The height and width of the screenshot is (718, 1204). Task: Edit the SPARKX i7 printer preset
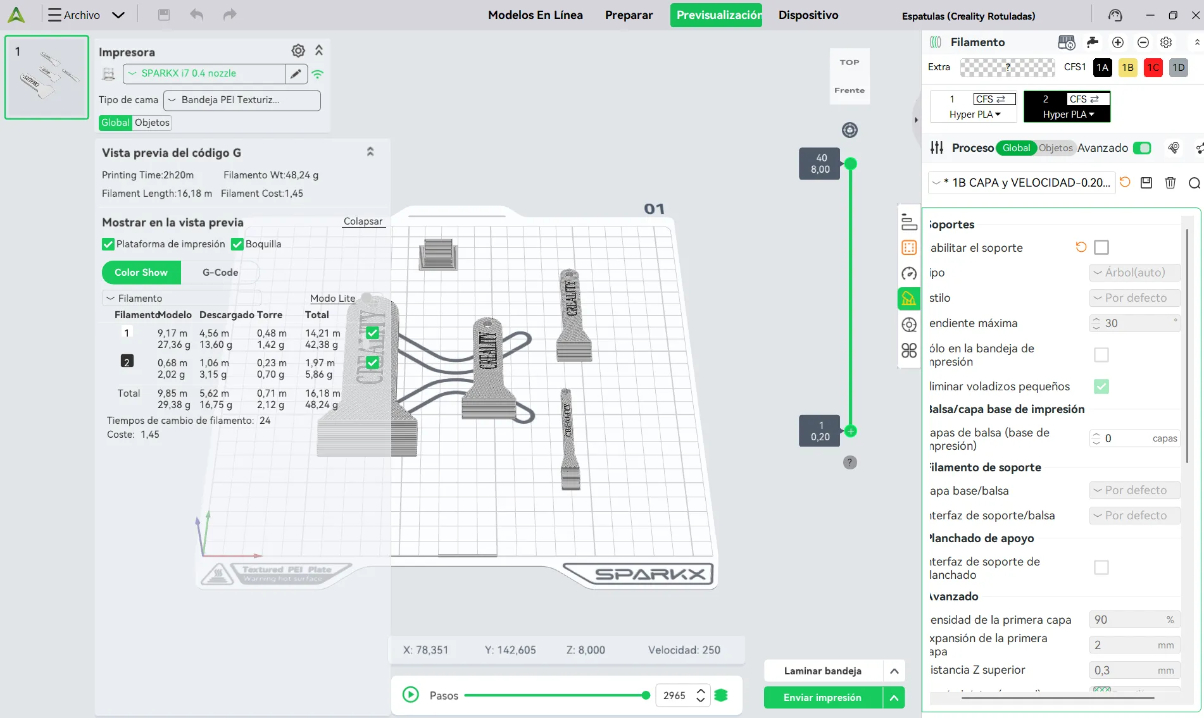[x=296, y=73]
